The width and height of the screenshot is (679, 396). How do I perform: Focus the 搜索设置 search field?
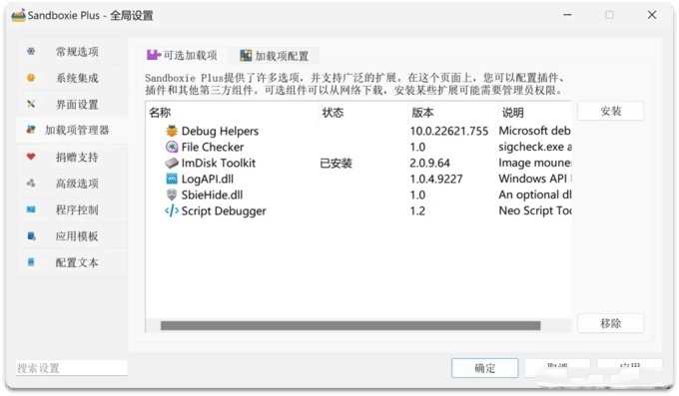[72, 368]
